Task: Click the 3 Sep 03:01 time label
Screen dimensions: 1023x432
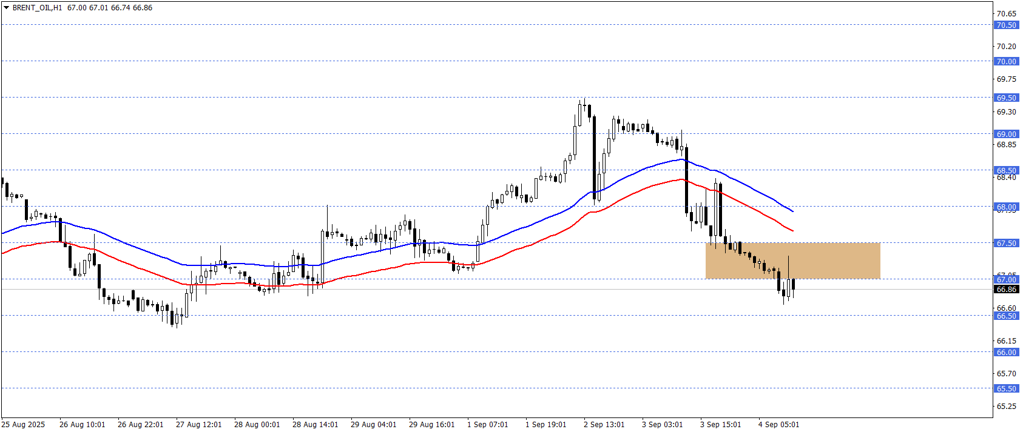Action: coord(662,424)
